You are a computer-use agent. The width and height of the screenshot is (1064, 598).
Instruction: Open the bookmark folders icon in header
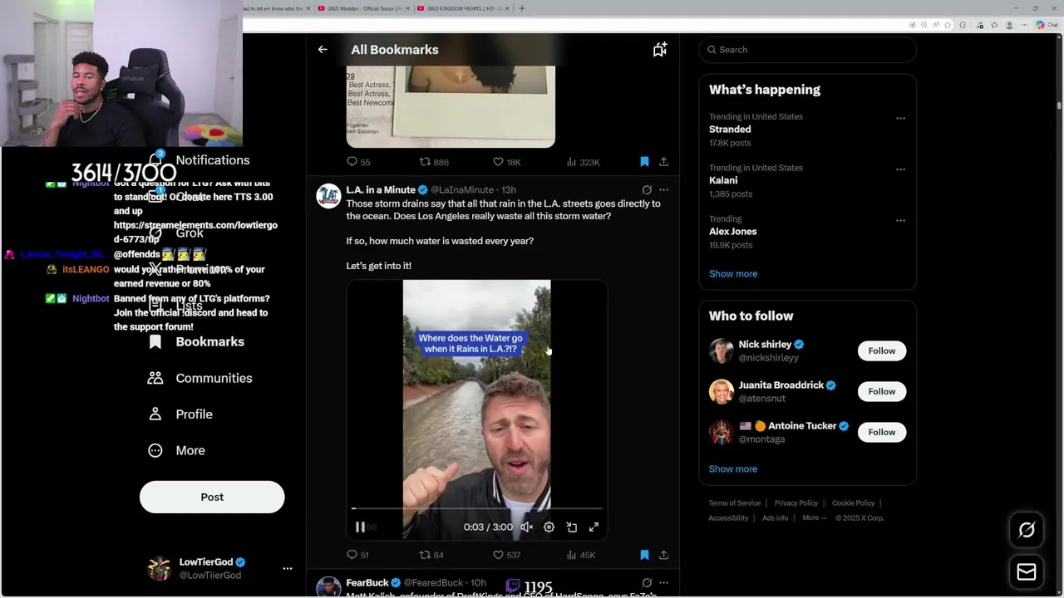click(x=659, y=50)
